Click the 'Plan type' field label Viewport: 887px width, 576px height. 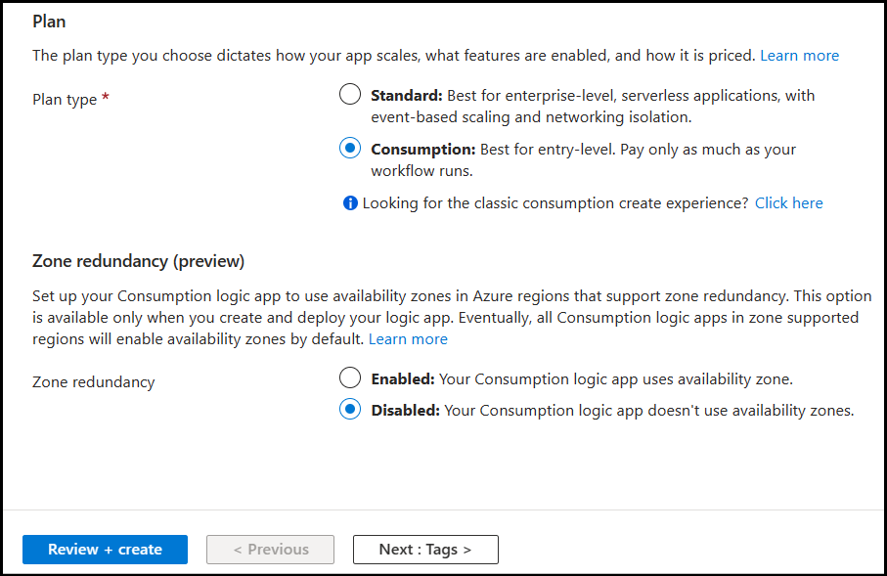click(x=70, y=100)
